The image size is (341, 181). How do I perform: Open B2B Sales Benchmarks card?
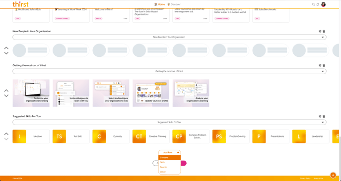271,15
